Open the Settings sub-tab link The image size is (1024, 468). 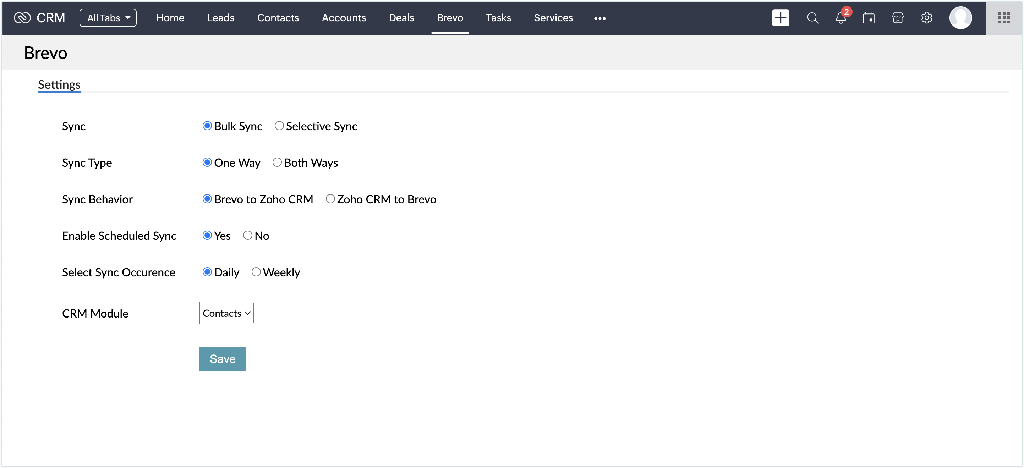point(59,84)
